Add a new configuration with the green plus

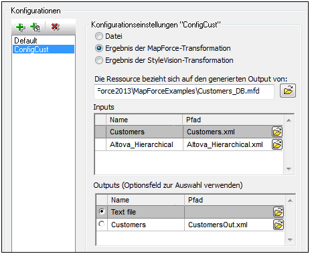(x=20, y=27)
